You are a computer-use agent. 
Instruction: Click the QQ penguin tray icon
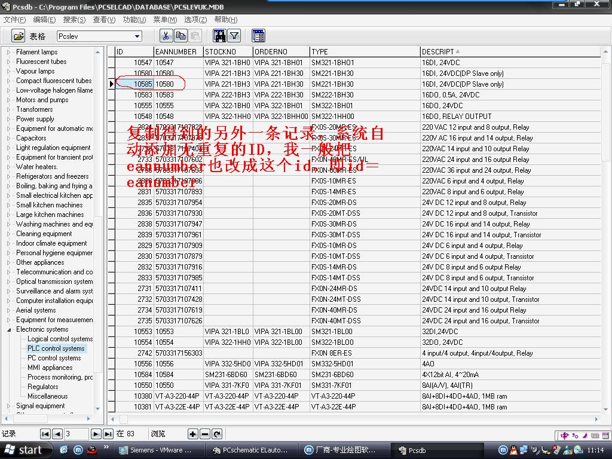click(x=513, y=450)
